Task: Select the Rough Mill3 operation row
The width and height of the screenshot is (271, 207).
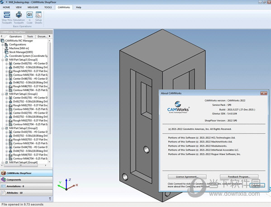Action: (30, 139)
